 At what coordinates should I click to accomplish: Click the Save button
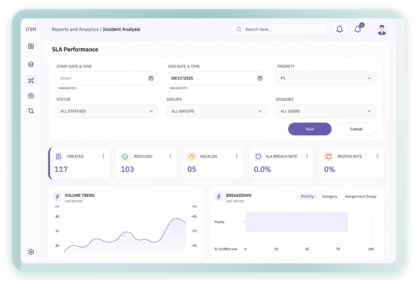[310, 129]
